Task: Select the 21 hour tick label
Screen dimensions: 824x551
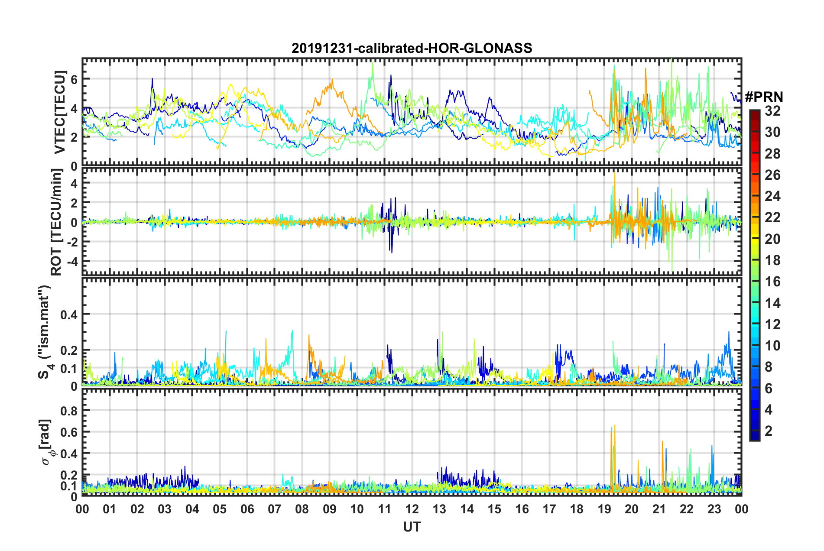Action: pos(659,509)
